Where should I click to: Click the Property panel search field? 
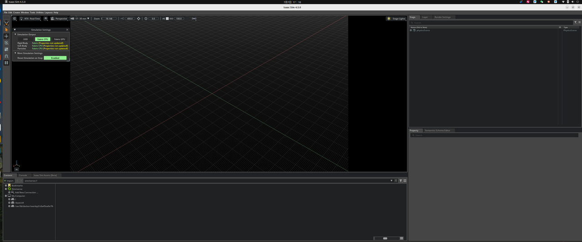(494, 135)
